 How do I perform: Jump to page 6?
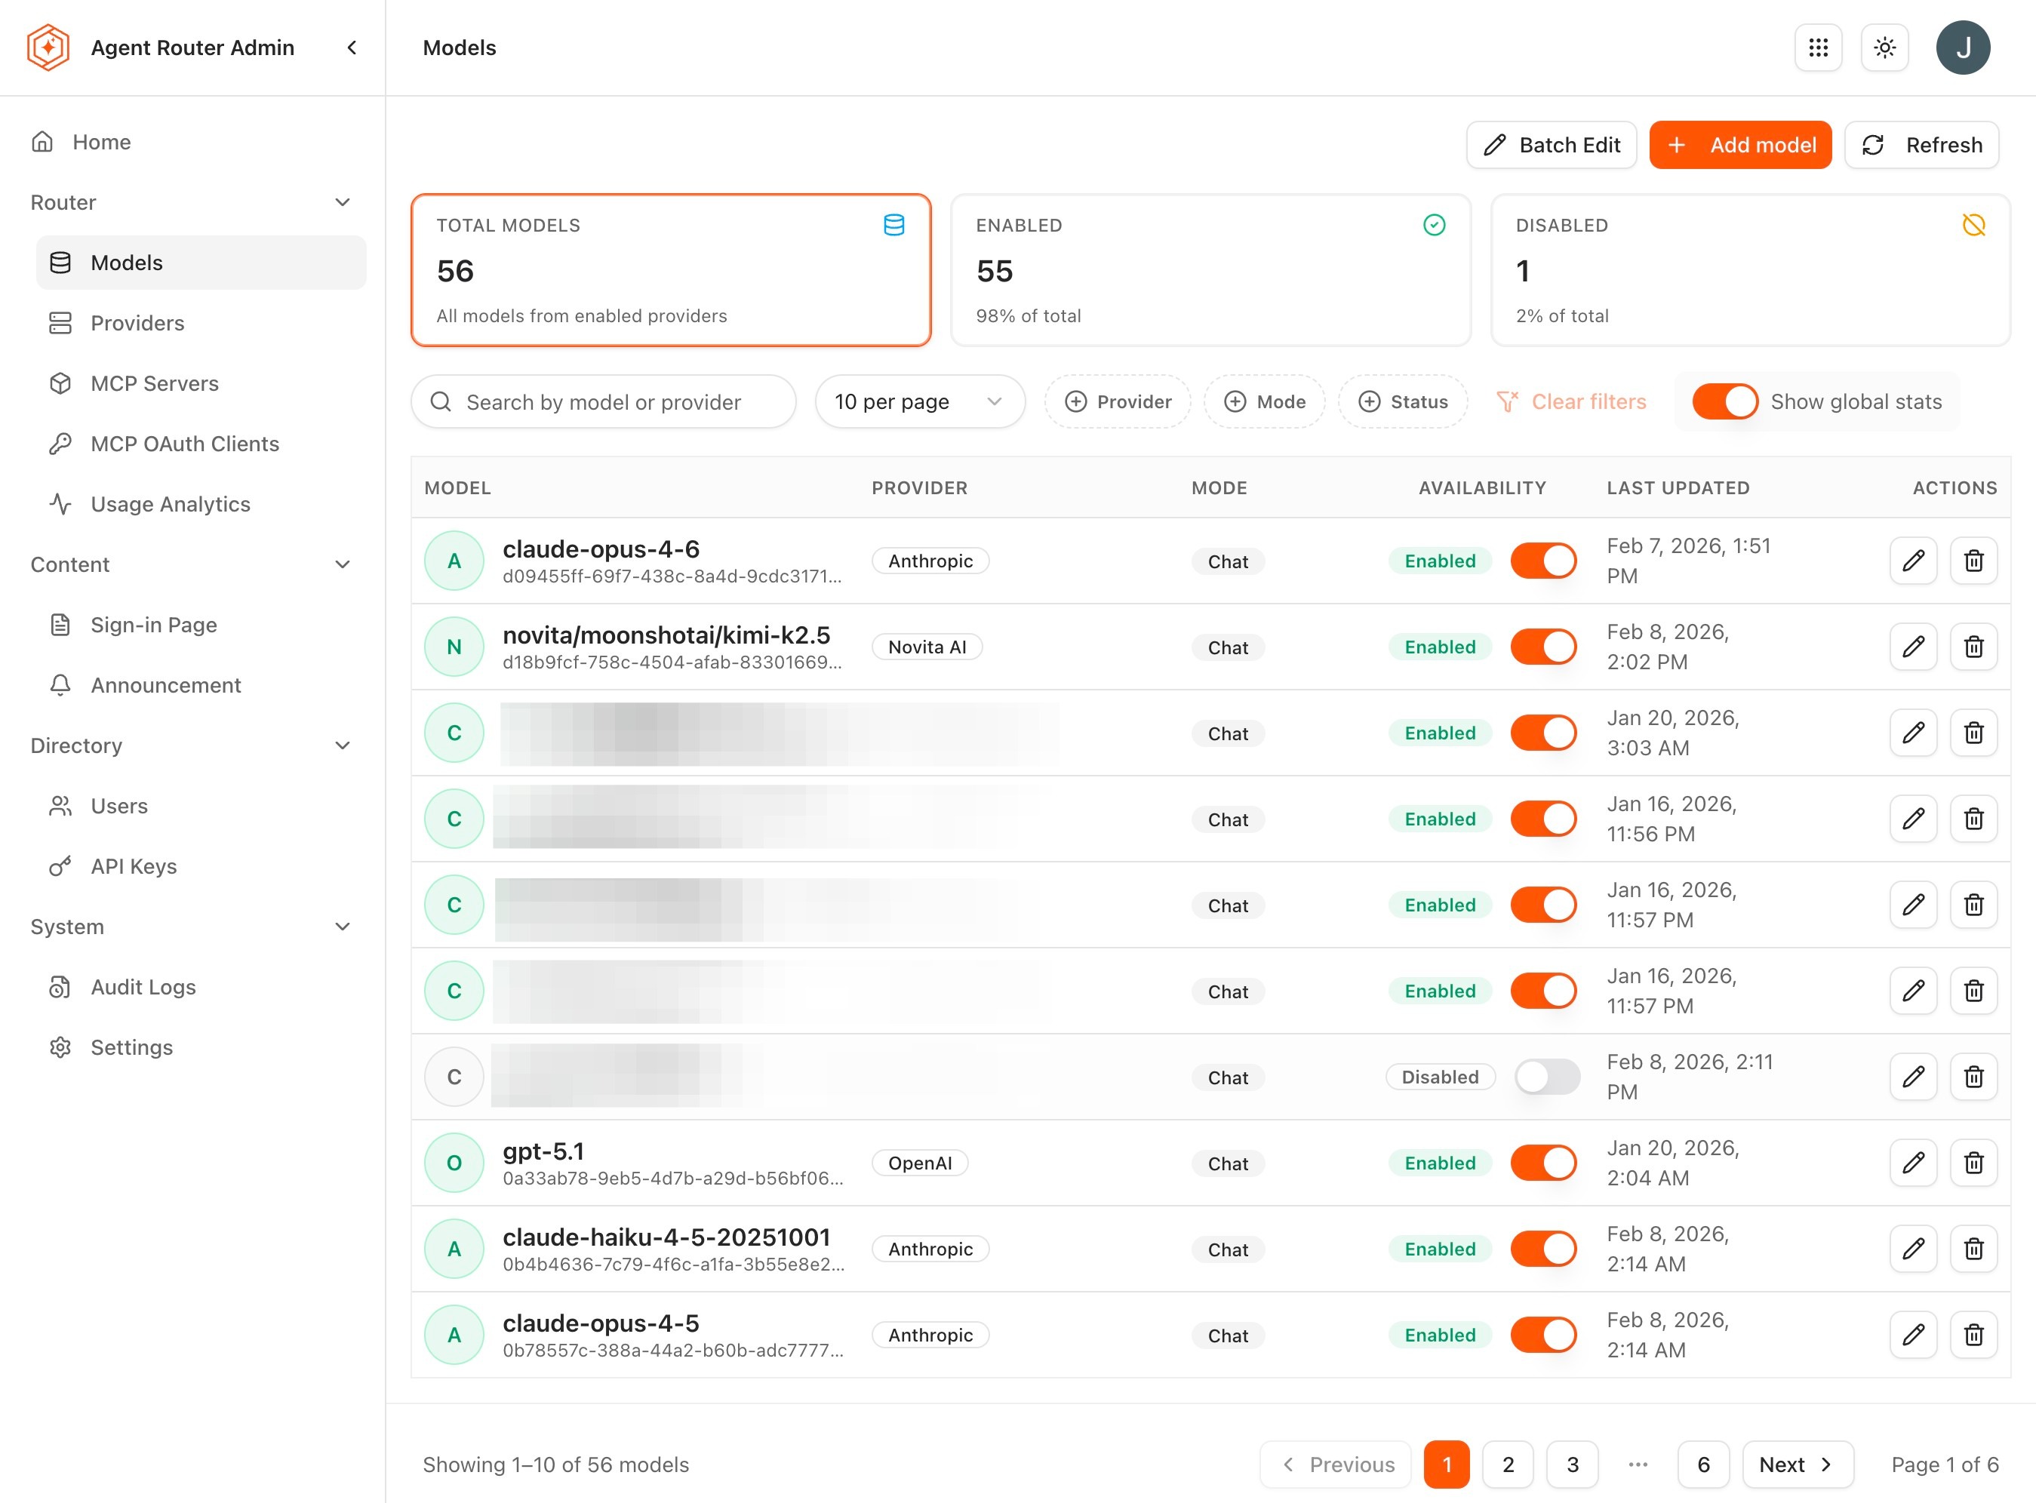[x=1703, y=1464]
